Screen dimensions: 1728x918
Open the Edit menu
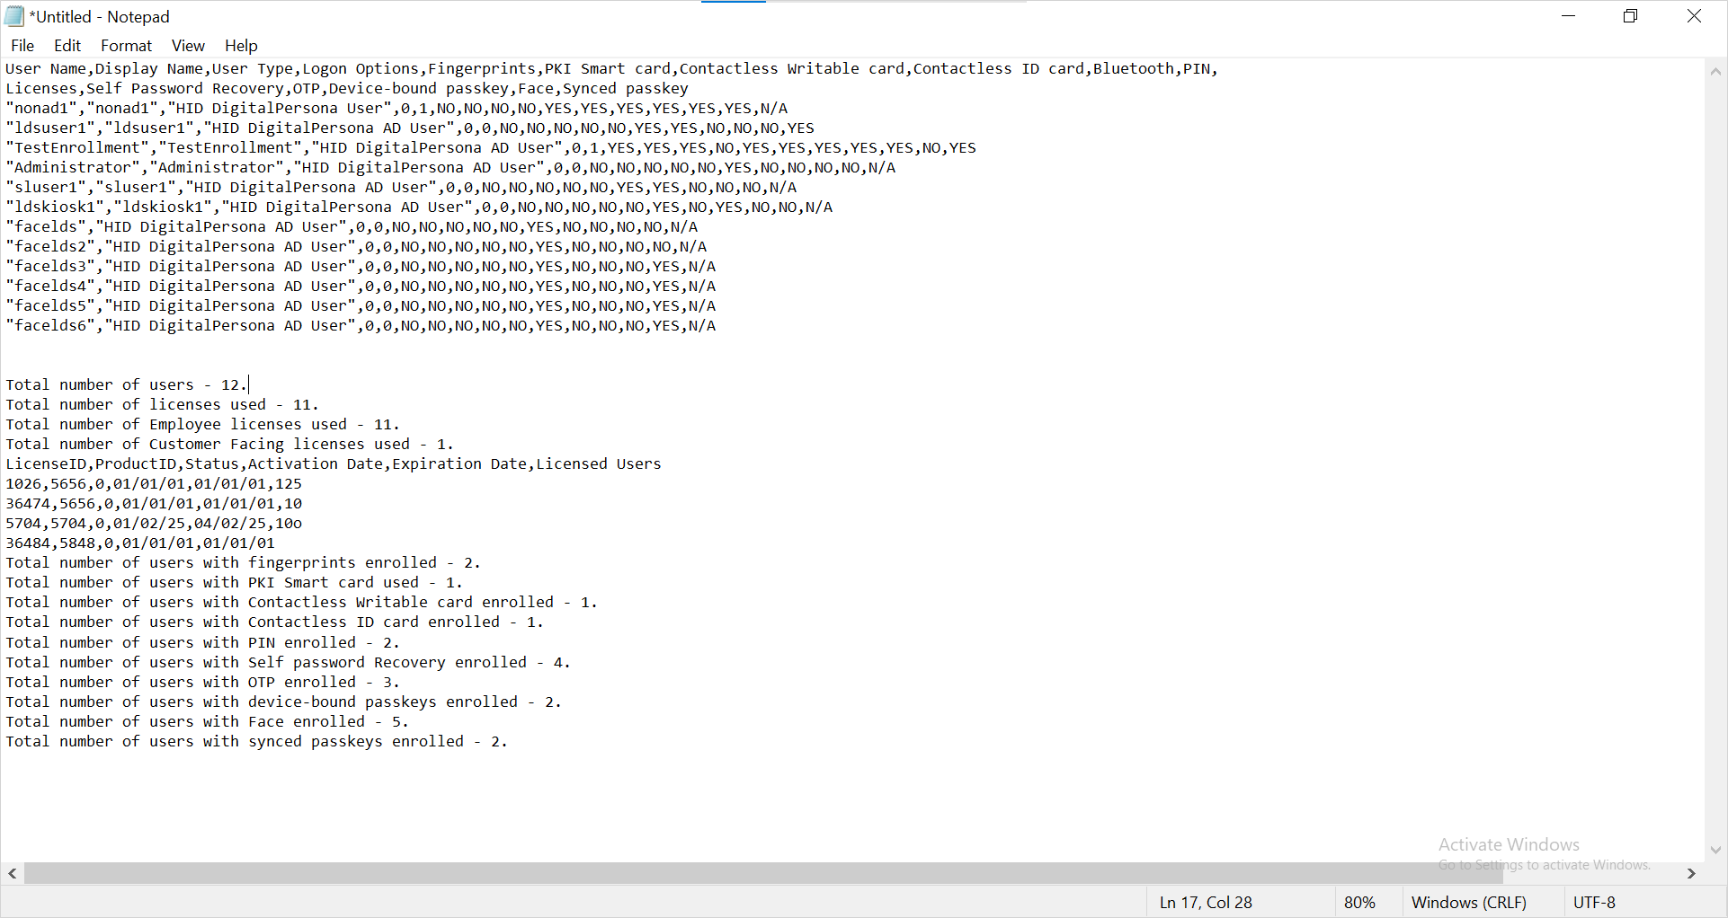tap(67, 46)
